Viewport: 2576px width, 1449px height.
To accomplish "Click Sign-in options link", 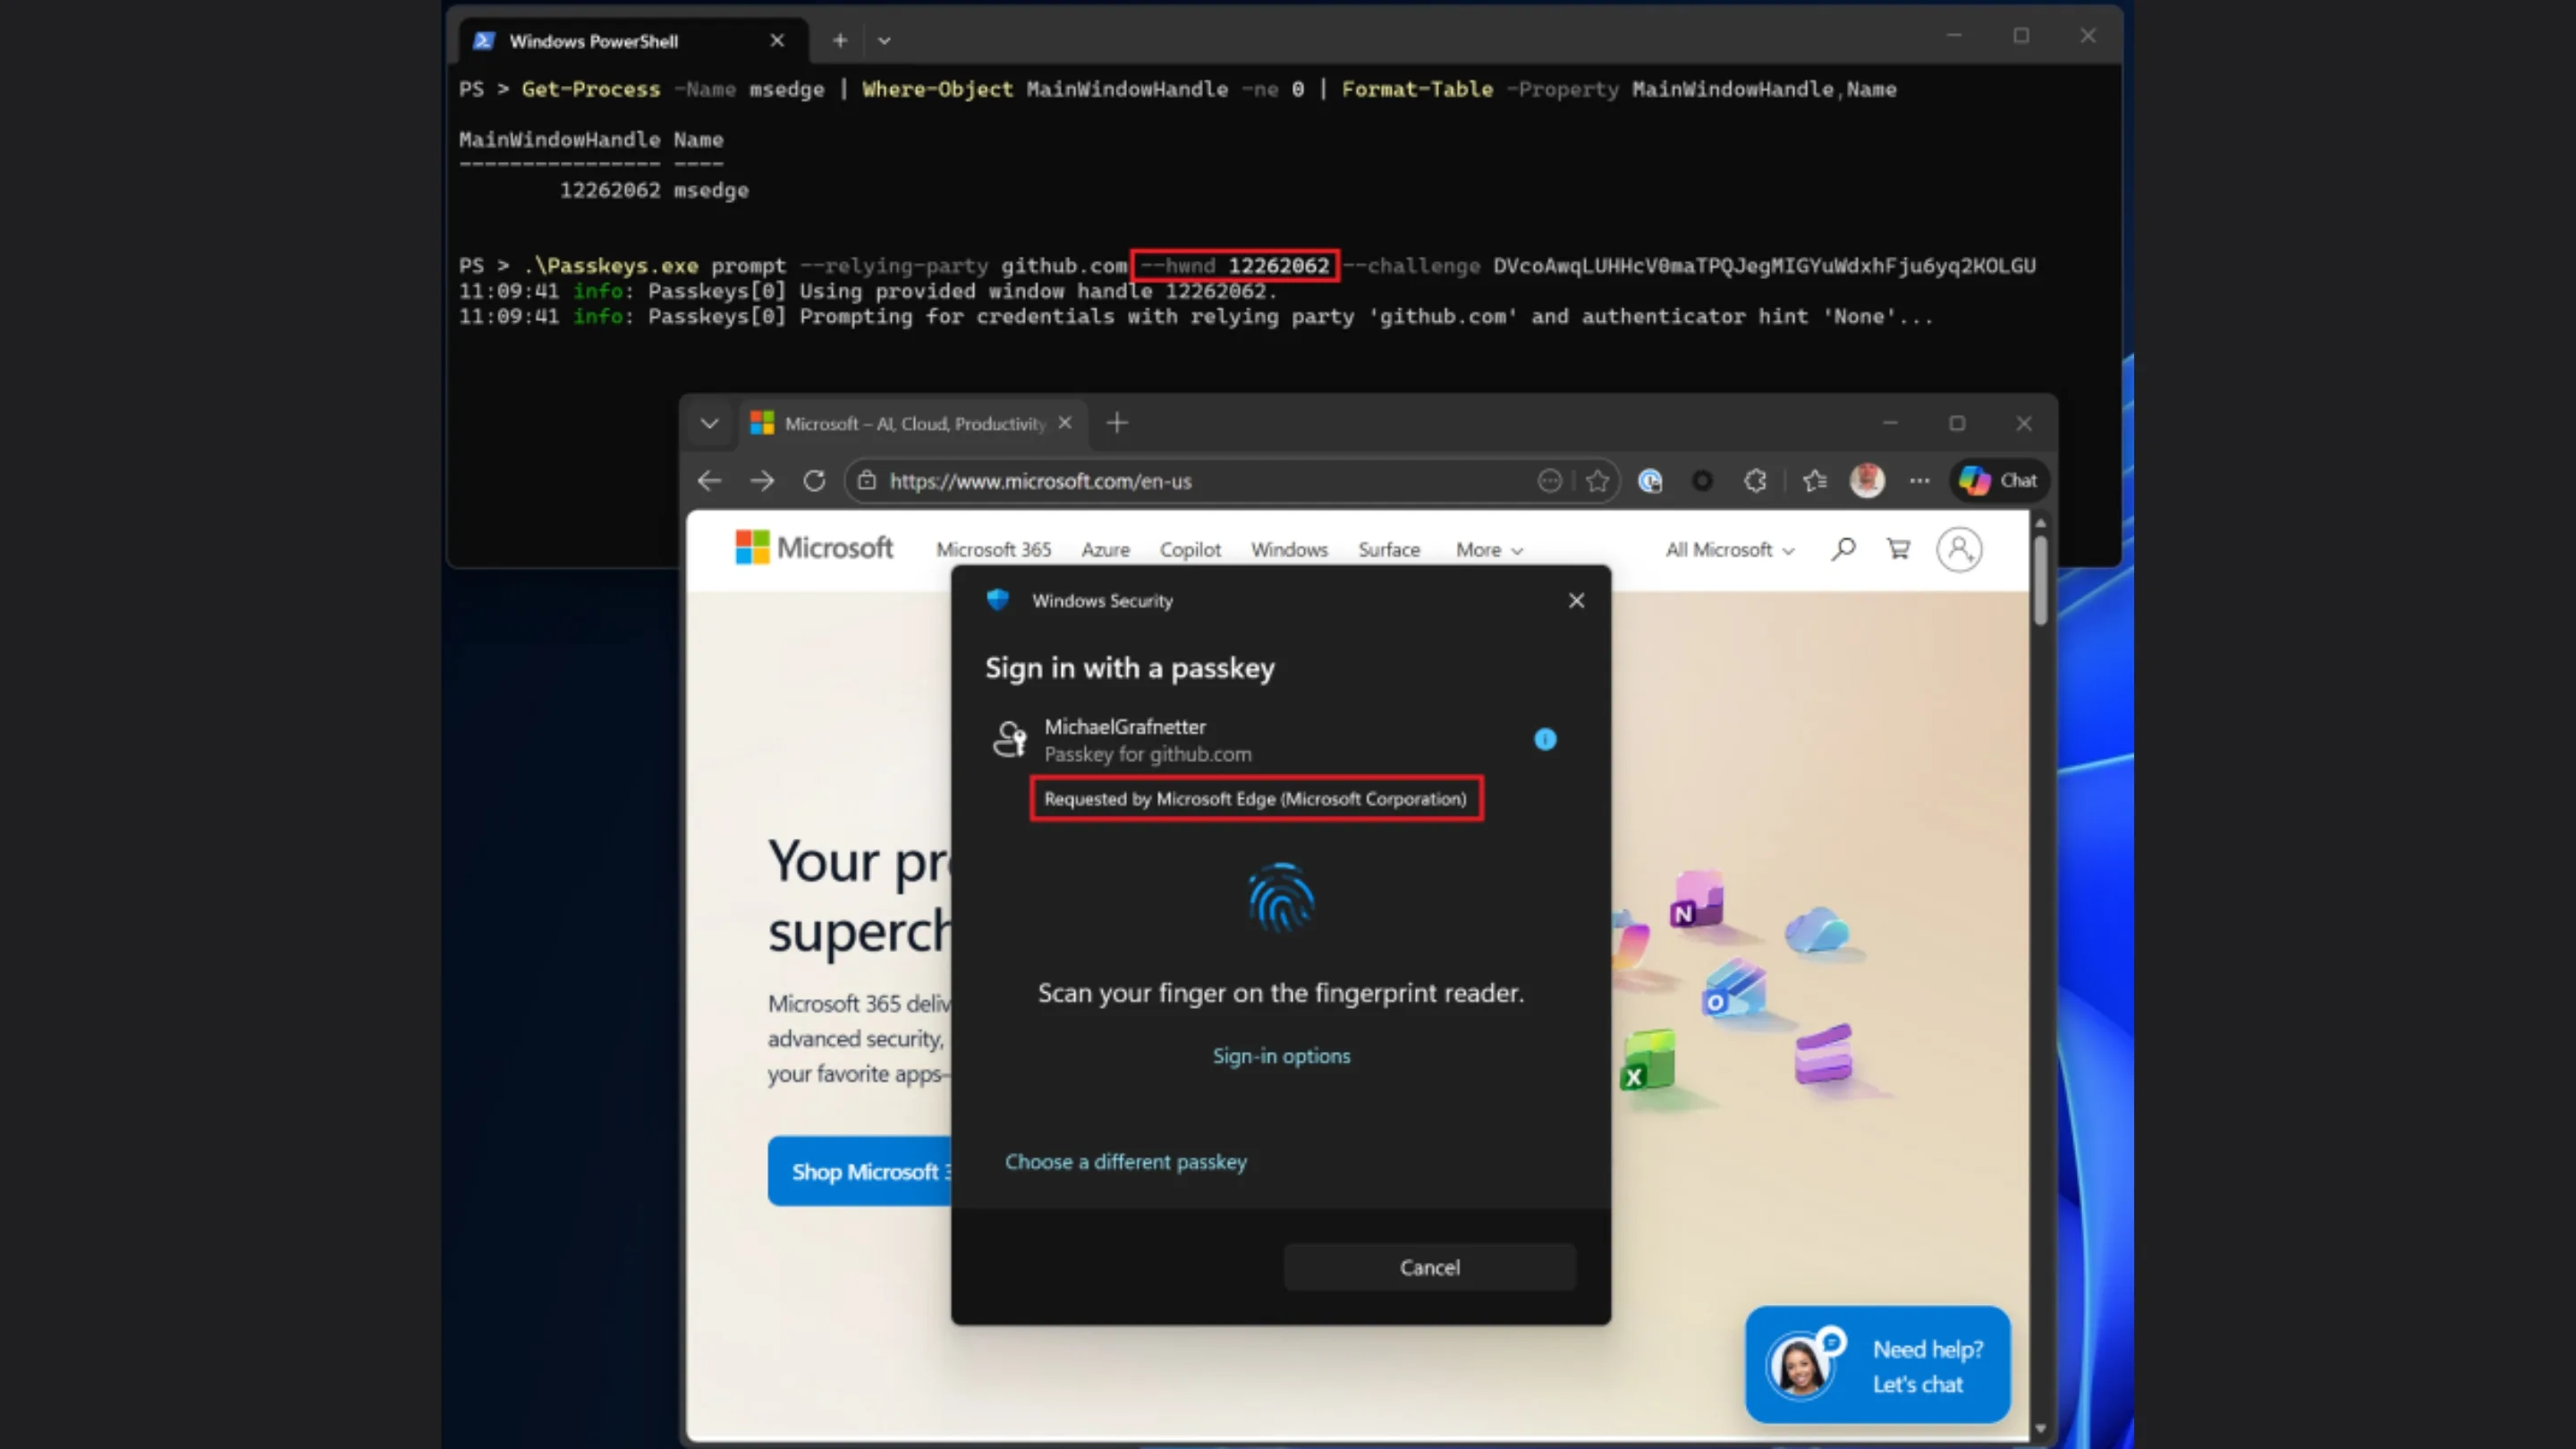I will click(1281, 1056).
